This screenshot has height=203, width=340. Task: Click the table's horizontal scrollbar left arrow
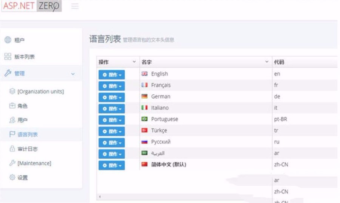pyautogui.click(x=100, y=197)
